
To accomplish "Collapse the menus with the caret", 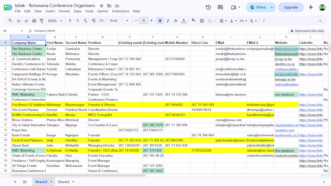I will [x=320, y=21].
